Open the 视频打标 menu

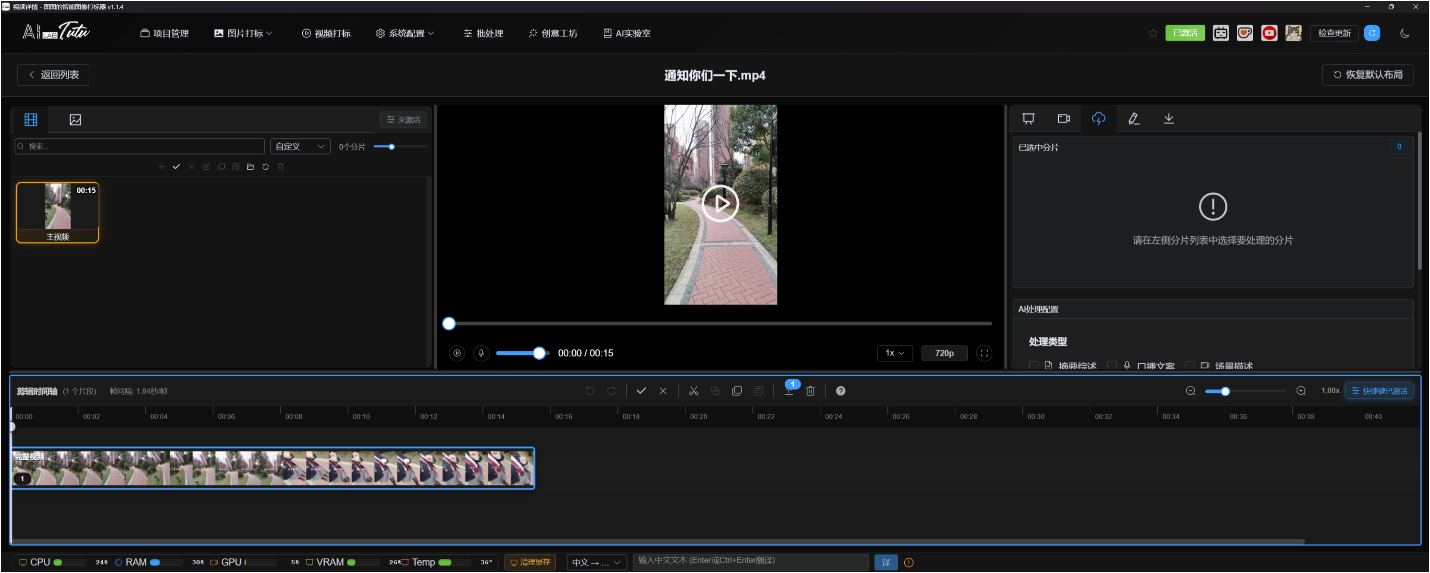326,33
